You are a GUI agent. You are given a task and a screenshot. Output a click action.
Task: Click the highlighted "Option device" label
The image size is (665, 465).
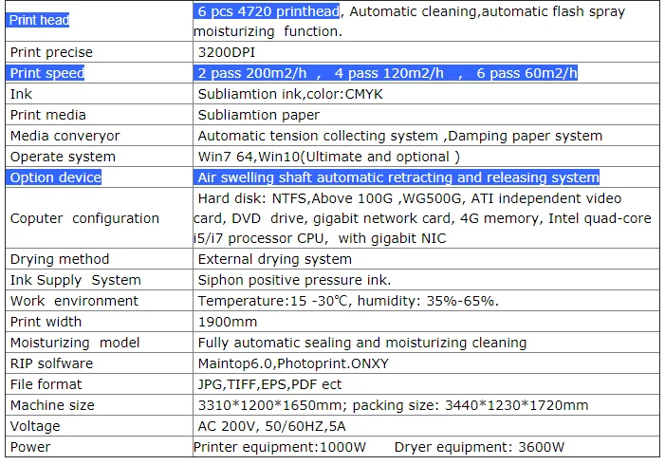[55, 177]
